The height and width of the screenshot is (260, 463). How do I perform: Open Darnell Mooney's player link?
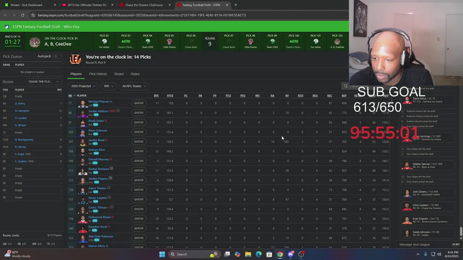99,159
